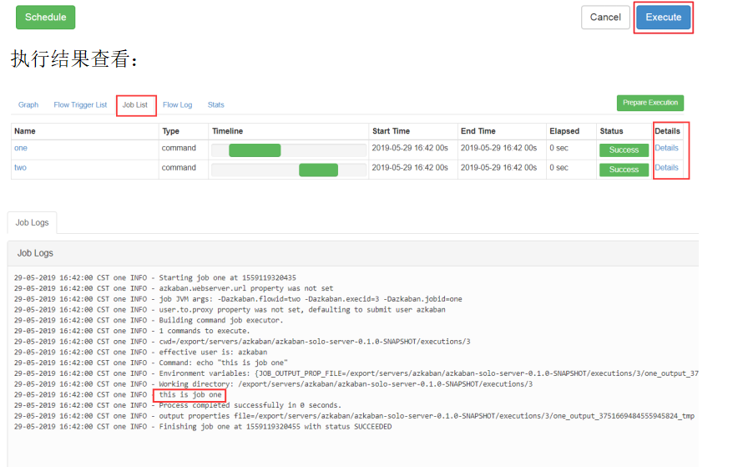The width and height of the screenshot is (738, 472).
Task: Click the Cancel button
Action: [605, 18]
